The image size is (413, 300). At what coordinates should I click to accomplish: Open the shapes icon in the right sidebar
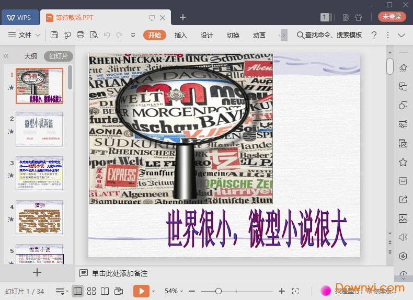tap(403, 105)
